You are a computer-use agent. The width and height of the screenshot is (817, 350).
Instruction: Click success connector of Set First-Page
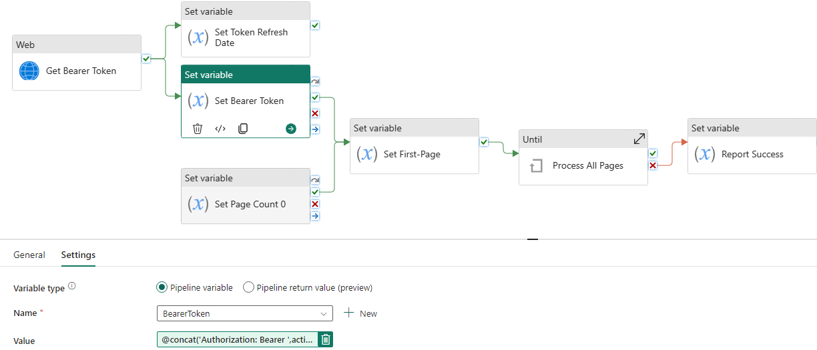click(x=484, y=142)
